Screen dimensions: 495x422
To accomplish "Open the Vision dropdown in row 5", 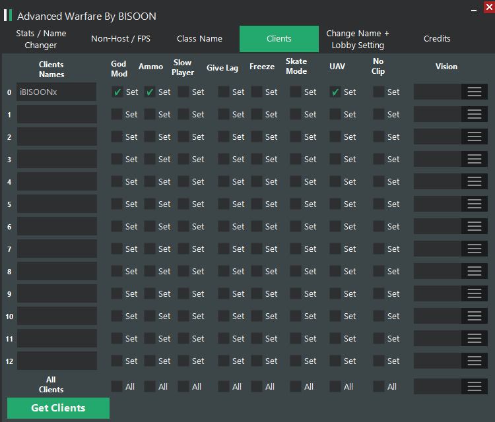I will point(474,204).
